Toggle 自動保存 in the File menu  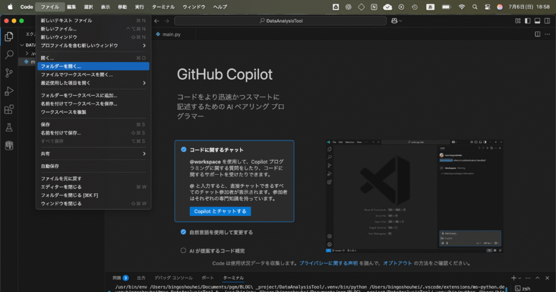(93, 166)
